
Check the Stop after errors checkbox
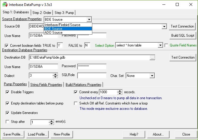(x=7, y=122)
